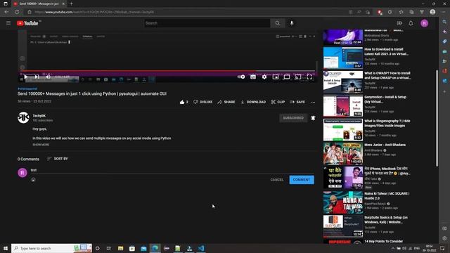
Task: Open the TechyRK channel avatar
Action: coord(23,117)
